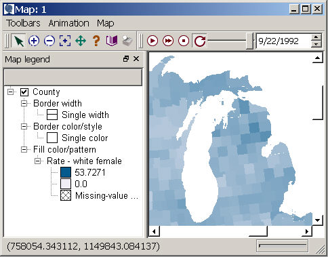
Task: Increment the date with the up stepper
Action: [316, 37]
